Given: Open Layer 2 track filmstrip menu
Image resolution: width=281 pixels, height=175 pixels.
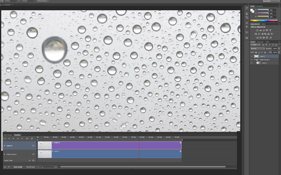Looking at the screenshot, I should click(34, 146).
